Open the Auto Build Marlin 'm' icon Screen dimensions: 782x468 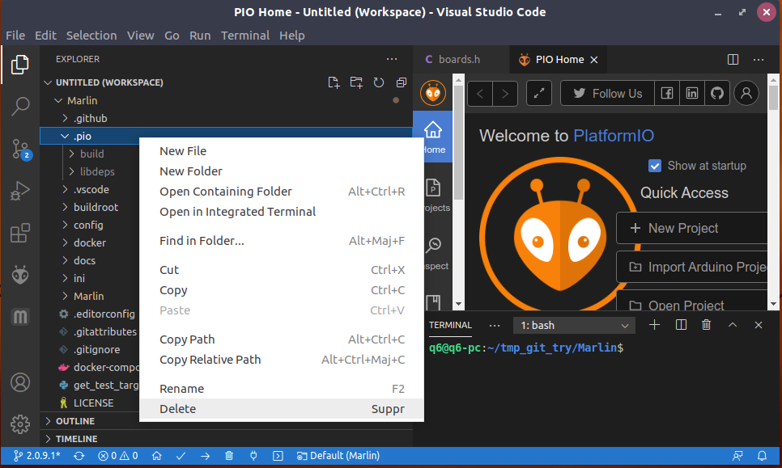tap(20, 317)
